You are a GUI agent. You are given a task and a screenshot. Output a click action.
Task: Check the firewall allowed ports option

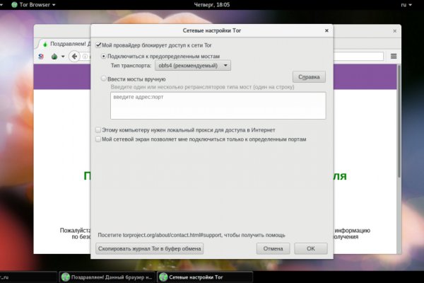click(98, 139)
